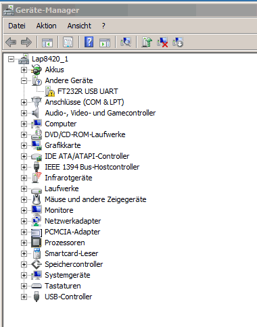Screen dimensions: 257x327
Task: Scan for hardware changes icon
Action: (126, 42)
